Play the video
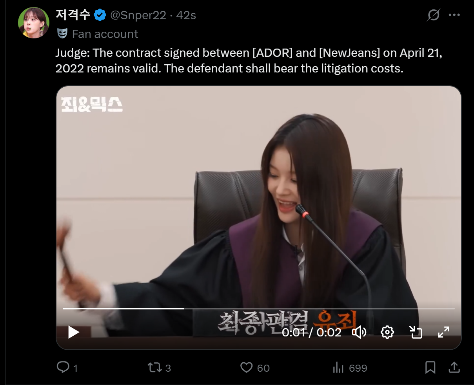 tap(74, 333)
